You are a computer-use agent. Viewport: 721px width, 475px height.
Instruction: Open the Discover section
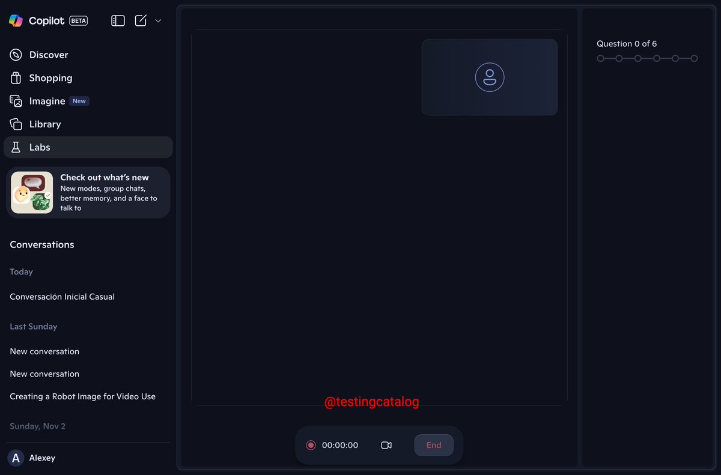coord(48,55)
